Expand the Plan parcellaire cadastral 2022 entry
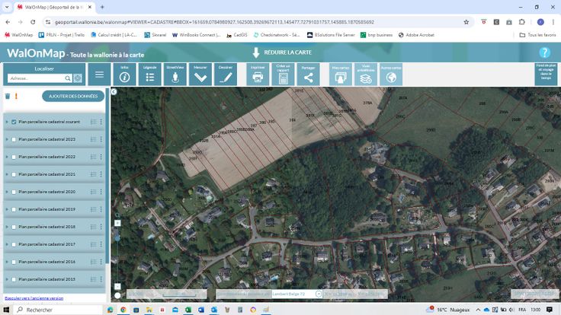 tap(7, 157)
